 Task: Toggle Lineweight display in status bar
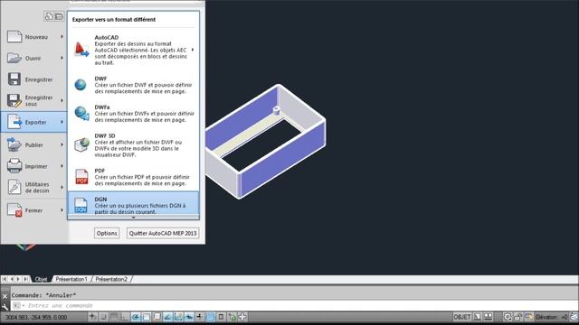point(199,317)
